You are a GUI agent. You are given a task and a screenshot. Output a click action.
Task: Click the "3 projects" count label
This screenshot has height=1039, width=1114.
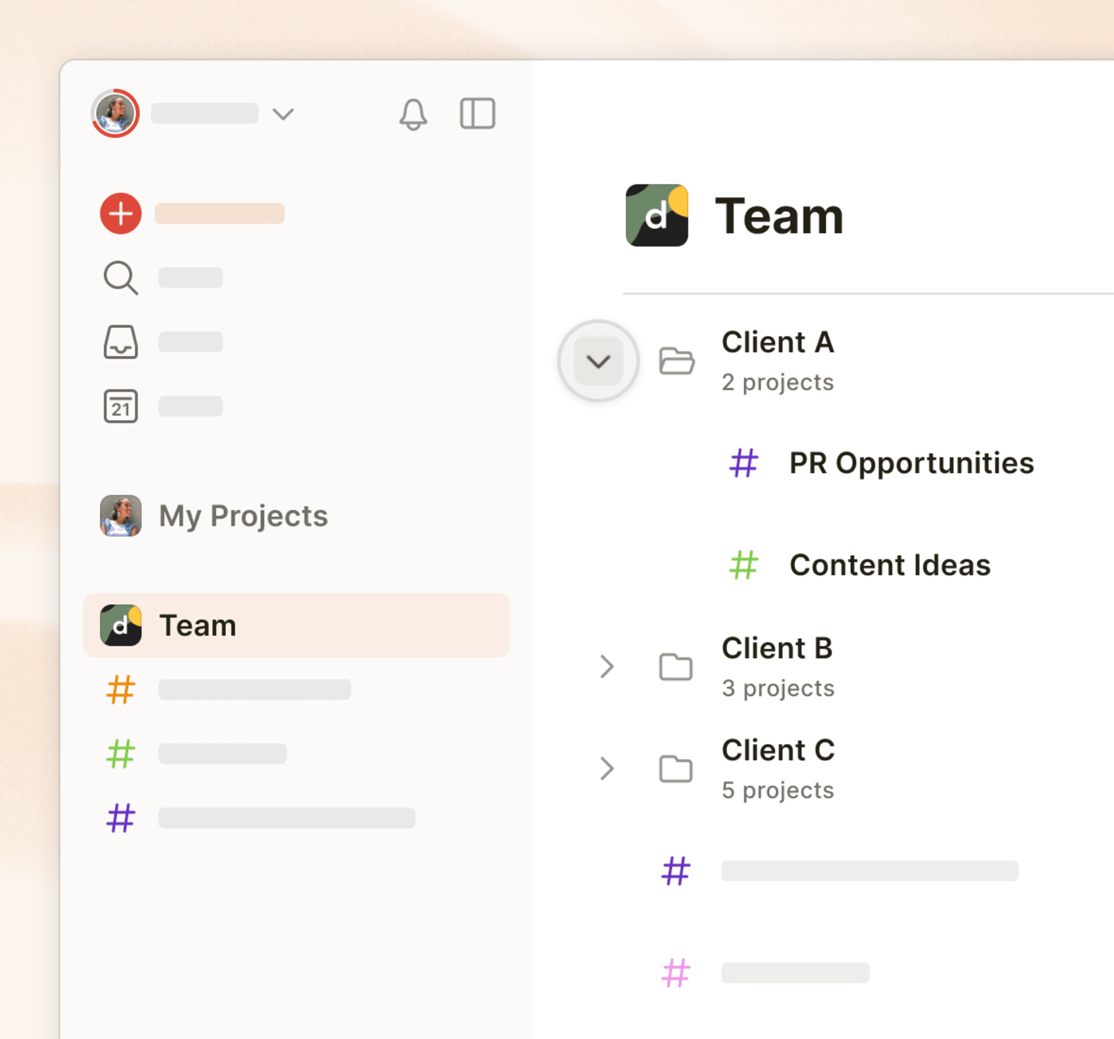[x=778, y=689]
